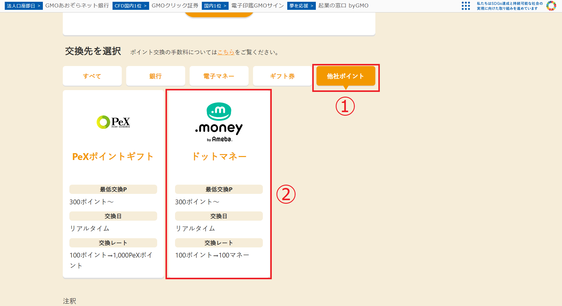Image resolution: width=562 pixels, height=306 pixels.
Task: Open the こちら link about exchange fees
Action: [x=225, y=52]
